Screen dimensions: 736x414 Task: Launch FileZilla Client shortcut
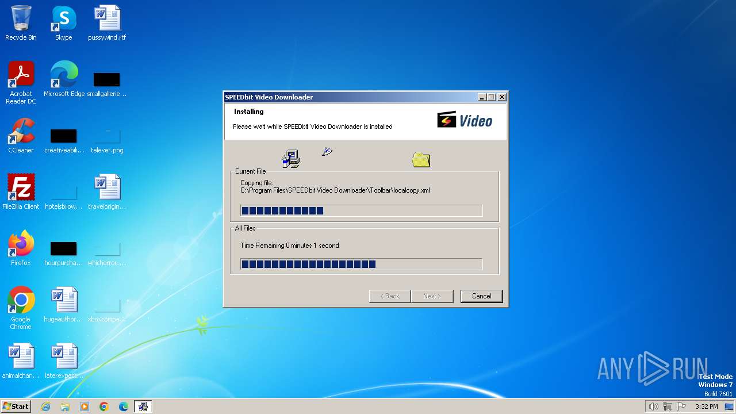[21, 192]
